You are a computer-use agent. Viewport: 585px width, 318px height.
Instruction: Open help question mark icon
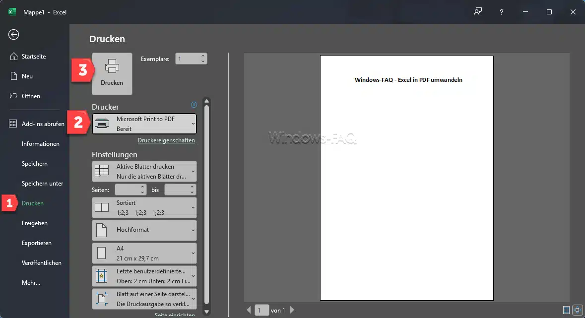click(x=502, y=12)
